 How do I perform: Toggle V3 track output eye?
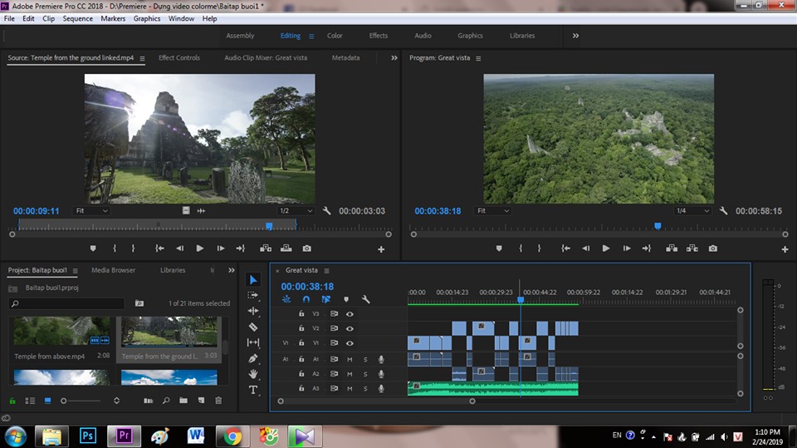[350, 314]
